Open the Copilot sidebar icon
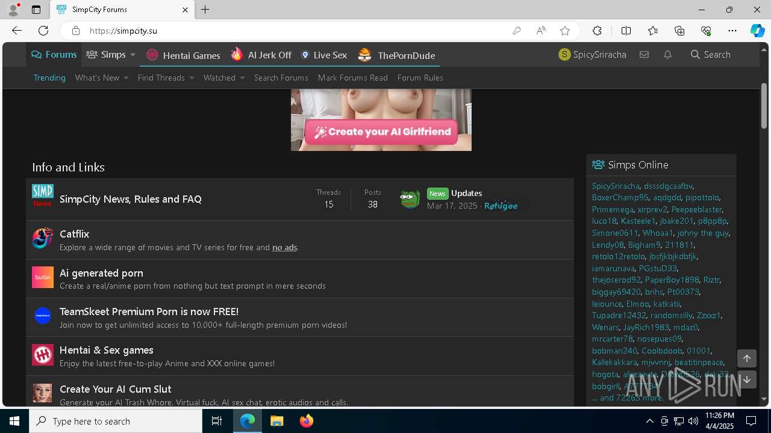Screen dimensions: 771x433 pyautogui.click(x=757, y=31)
